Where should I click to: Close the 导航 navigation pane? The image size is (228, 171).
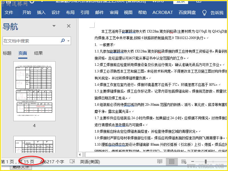tap(69, 26)
